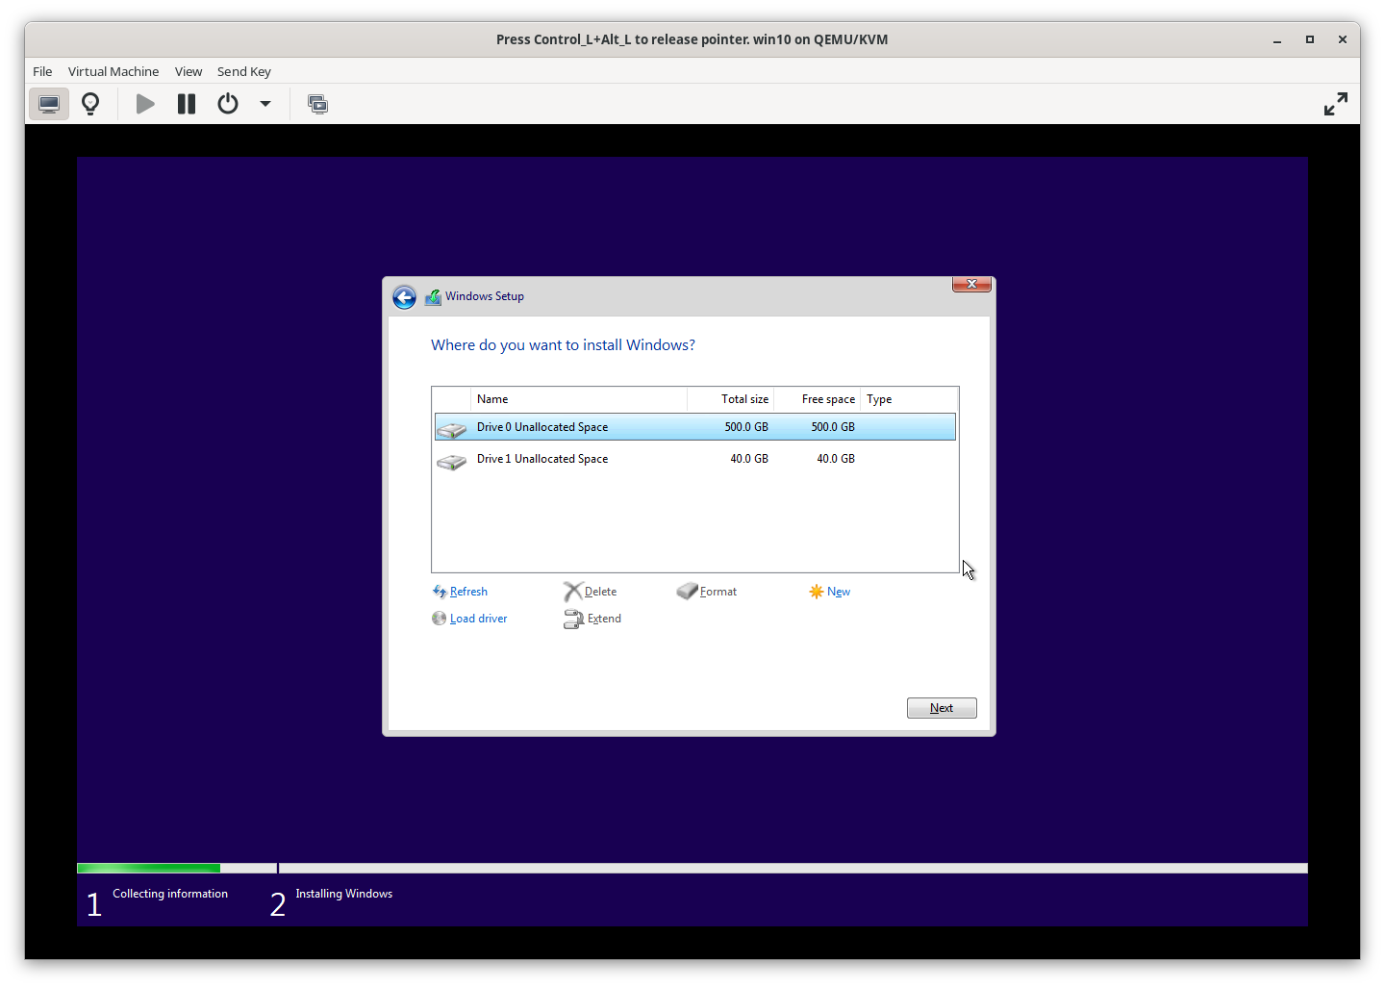Go back with the blue arrow button

pyautogui.click(x=405, y=297)
